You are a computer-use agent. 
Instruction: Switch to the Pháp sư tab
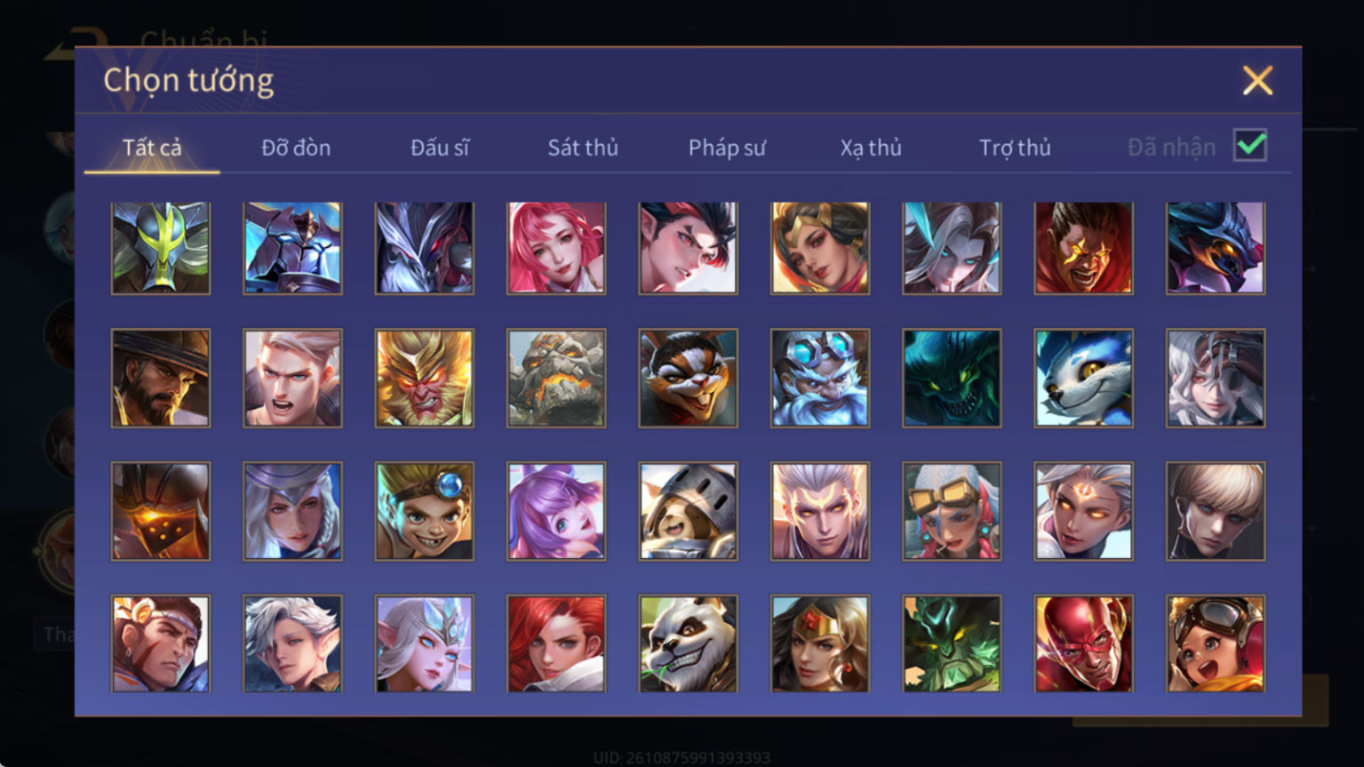(727, 148)
